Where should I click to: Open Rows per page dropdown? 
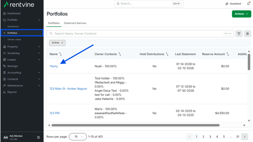tap(78, 137)
